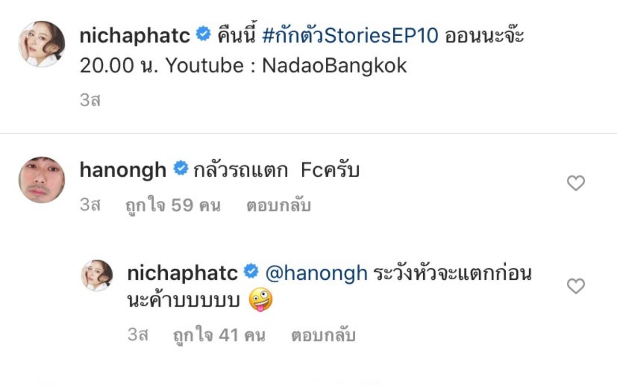View the 59 likes (ถูกใจ 59 คน)
This screenshot has height=386, width=617.
point(173,206)
